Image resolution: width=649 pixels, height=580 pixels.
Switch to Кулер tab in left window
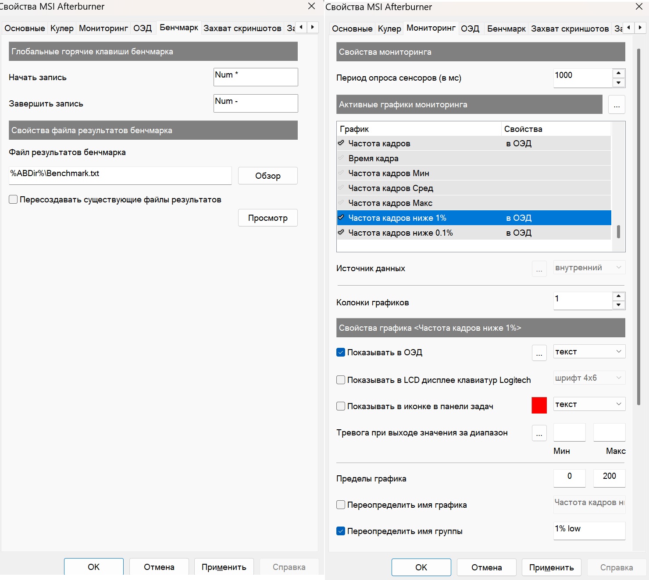pyautogui.click(x=62, y=28)
